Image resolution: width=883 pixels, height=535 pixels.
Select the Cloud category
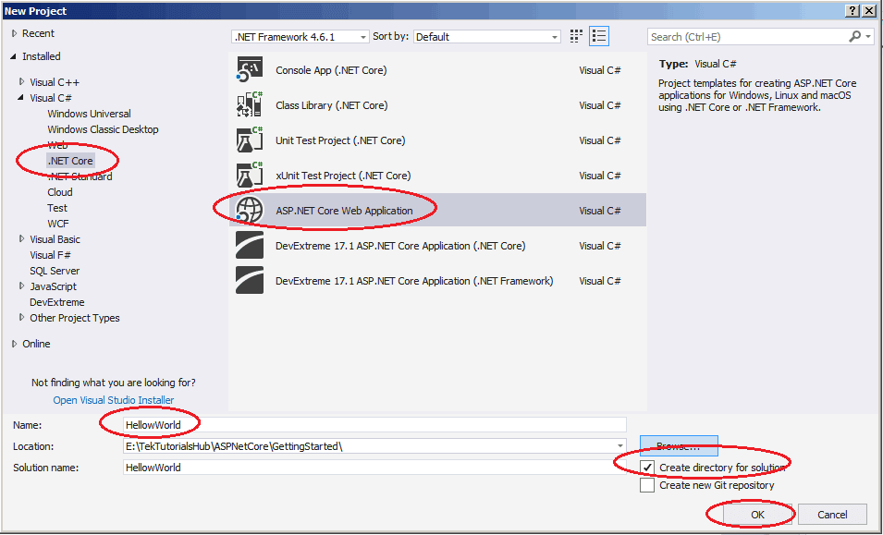click(60, 192)
